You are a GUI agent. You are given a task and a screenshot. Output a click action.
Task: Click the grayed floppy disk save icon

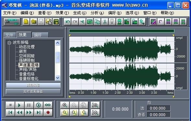(x=41, y=22)
